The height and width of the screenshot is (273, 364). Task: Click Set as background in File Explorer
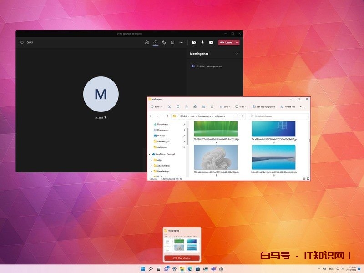[x=264, y=107]
